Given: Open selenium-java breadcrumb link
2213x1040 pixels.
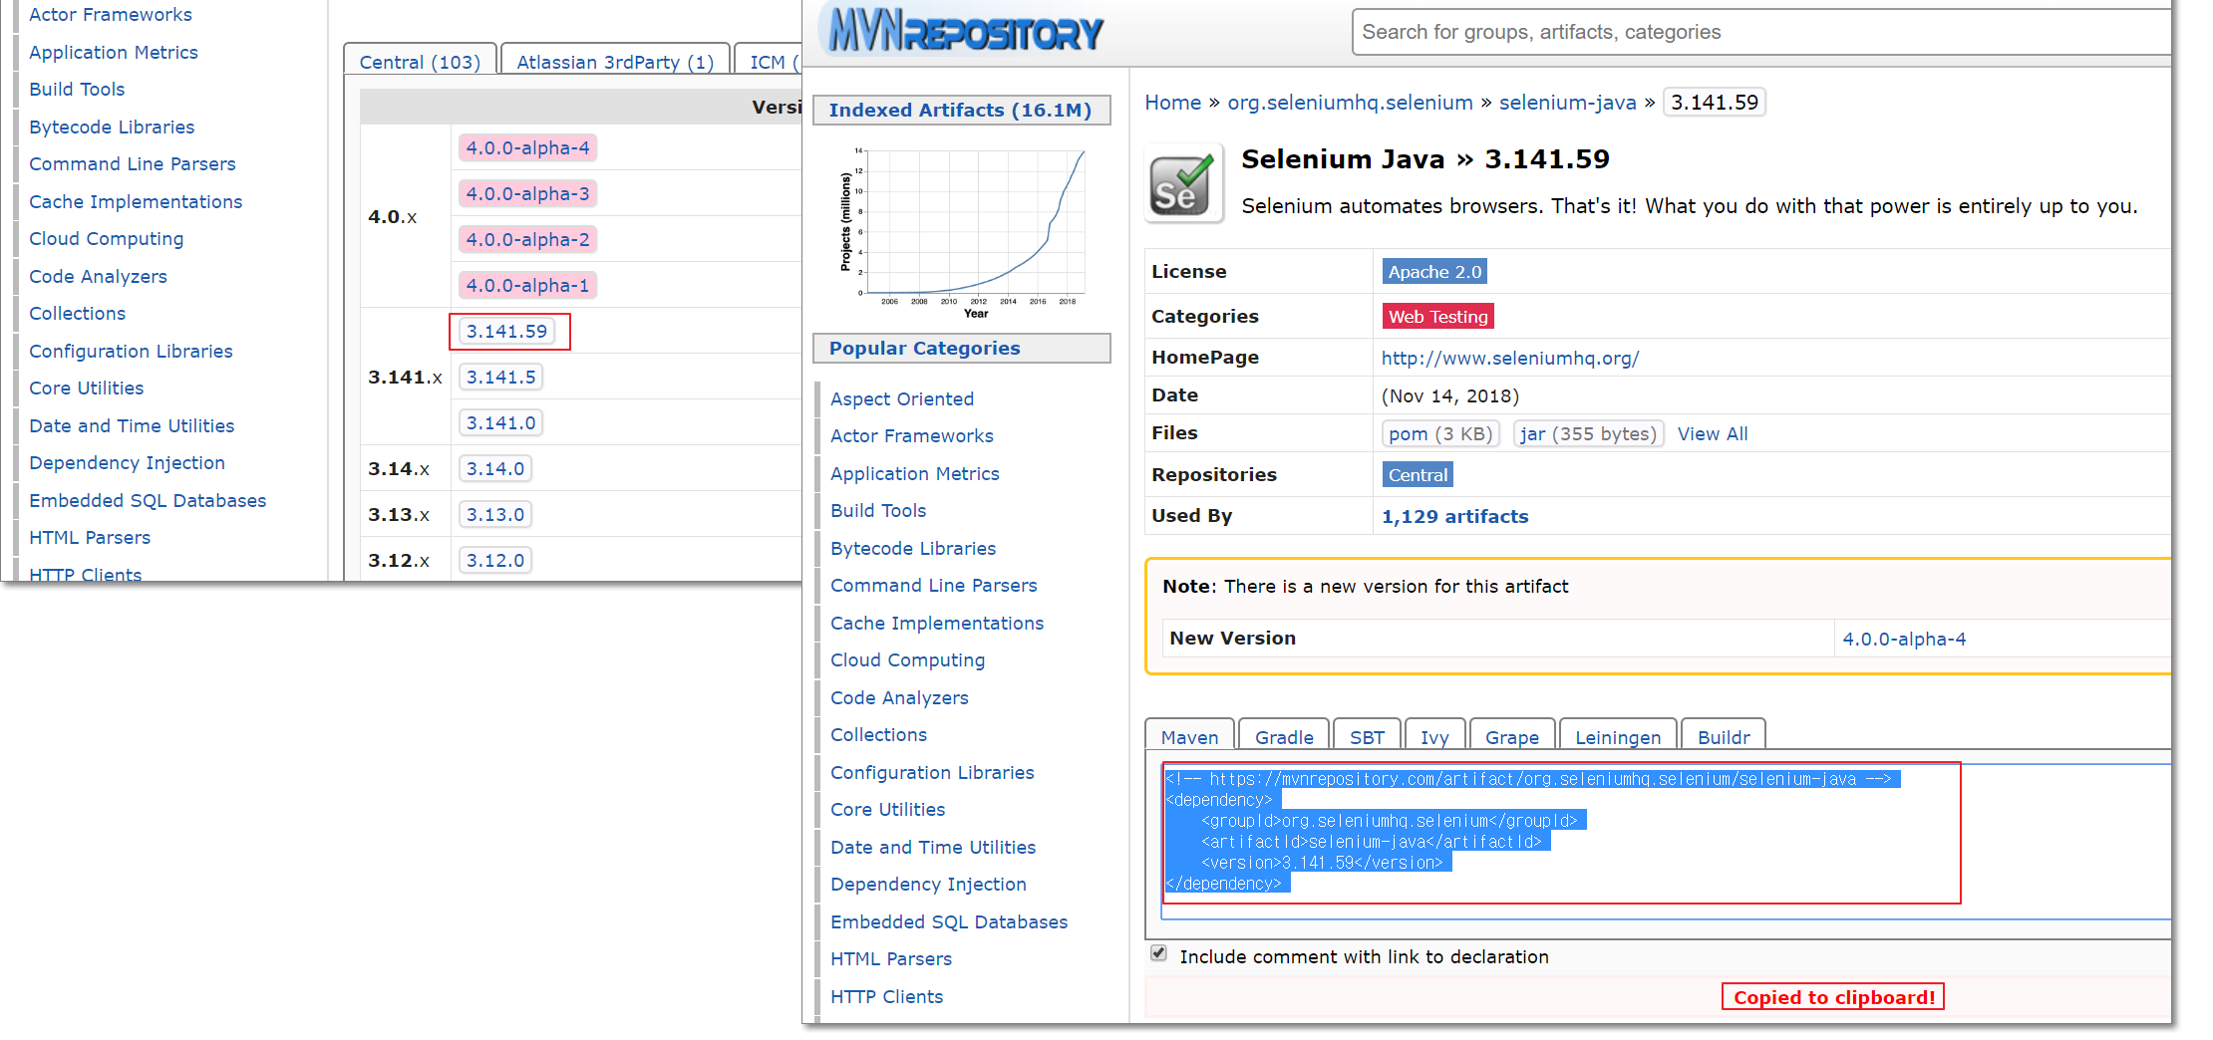Looking at the screenshot, I should tap(1567, 102).
